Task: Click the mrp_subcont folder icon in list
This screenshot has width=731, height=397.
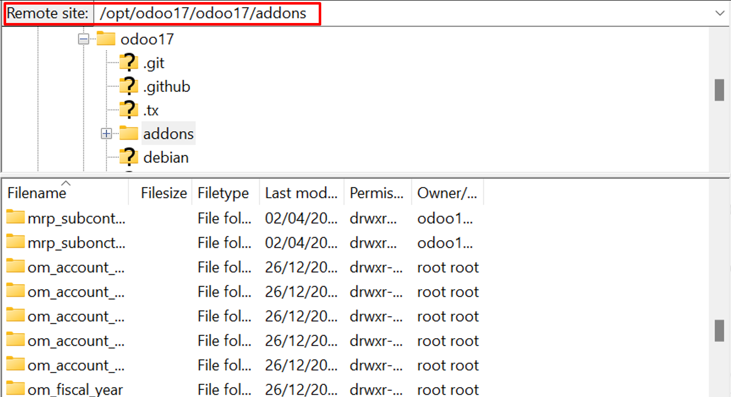Action: 15,218
